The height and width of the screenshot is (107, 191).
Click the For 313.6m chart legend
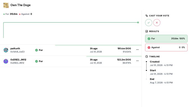(10, 14)
